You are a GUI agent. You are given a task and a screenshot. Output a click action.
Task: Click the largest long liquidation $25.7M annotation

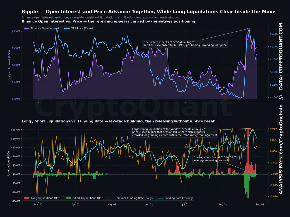tap(174, 132)
